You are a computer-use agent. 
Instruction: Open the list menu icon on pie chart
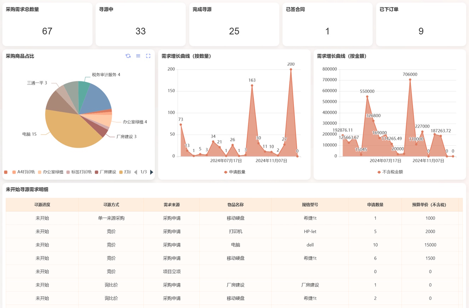pos(138,56)
